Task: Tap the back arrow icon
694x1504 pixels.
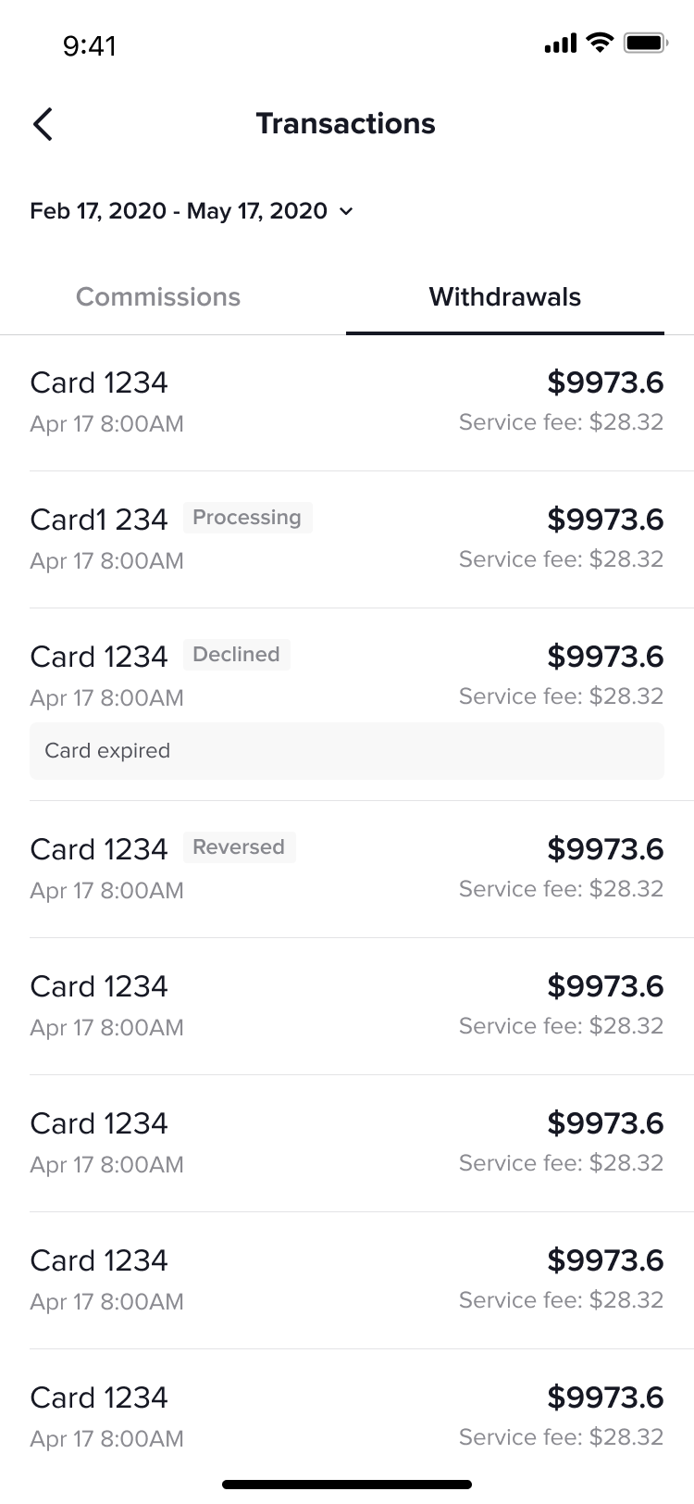Action: (x=43, y=124)
